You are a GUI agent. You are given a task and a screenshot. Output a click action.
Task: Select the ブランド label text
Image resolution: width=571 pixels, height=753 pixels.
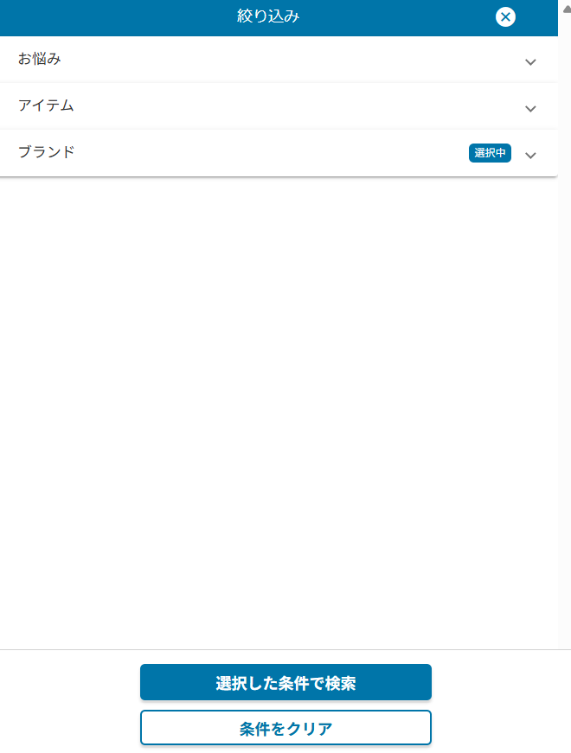pos(47,153)
